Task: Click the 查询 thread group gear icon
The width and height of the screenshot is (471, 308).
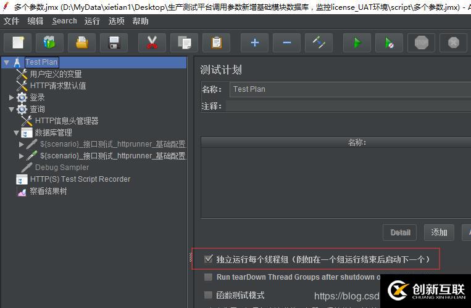Action: (x=22, y=109)
